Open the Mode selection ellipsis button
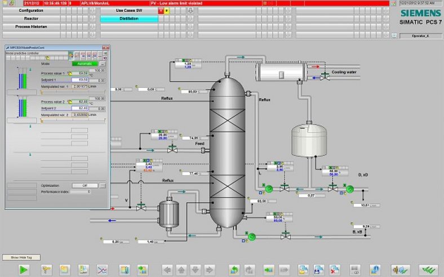Screen dimensions: 444x277 tap(103, 64)
